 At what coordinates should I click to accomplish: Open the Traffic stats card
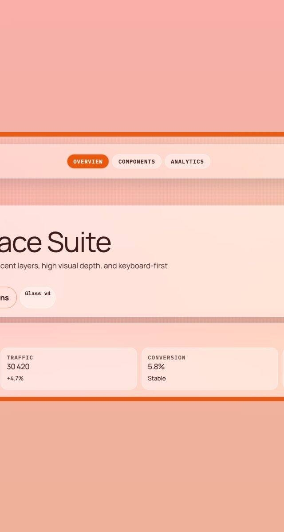(x=69, y=368)
